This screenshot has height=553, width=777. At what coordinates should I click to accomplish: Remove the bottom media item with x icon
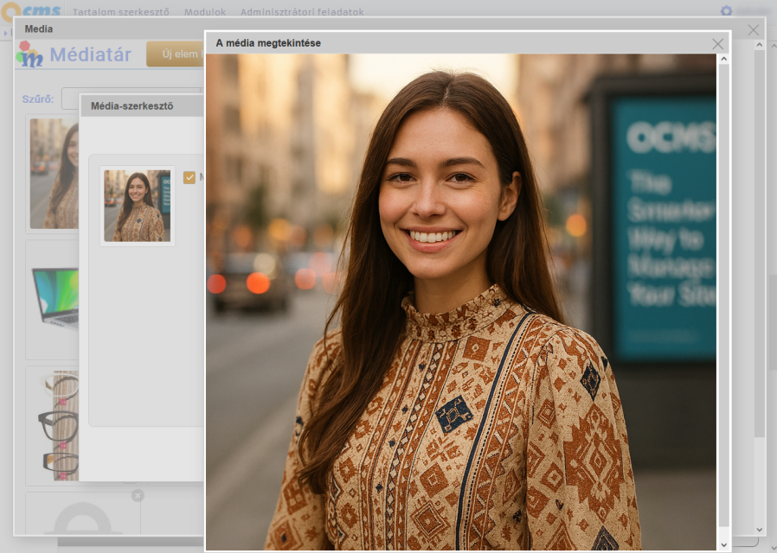click(x=138, y=495)
